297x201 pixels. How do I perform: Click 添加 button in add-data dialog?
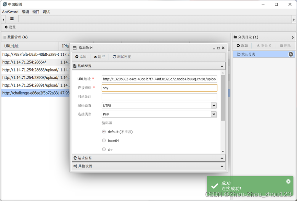point(81,57)
